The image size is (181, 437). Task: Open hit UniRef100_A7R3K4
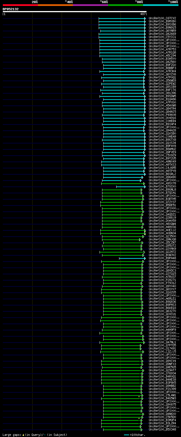[x=162, y=71]
